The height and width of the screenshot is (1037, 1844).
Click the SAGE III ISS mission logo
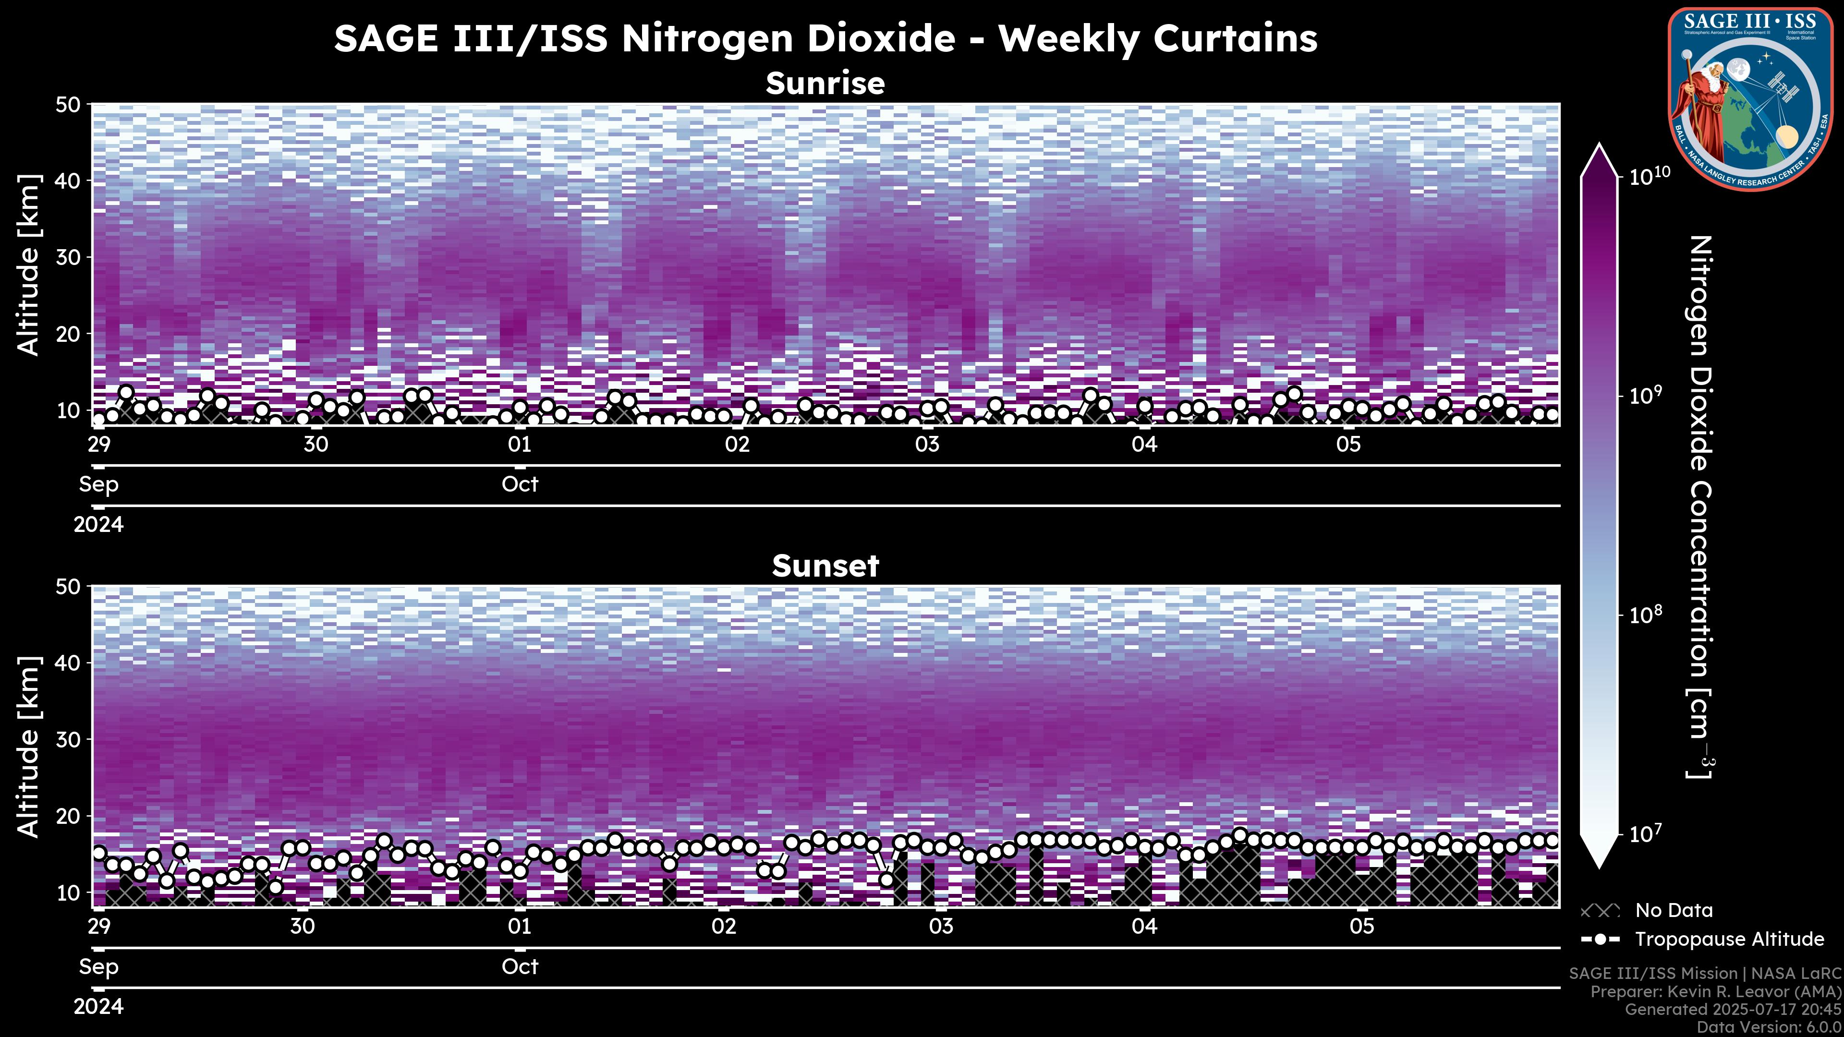[1751, 99]
